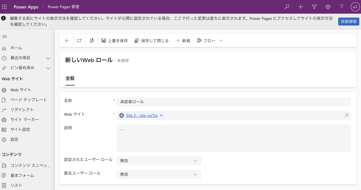This screenshot has height=190, width=361.
Task: Click the plus quick-create icon in header
Action: click(x=301, y=7)
